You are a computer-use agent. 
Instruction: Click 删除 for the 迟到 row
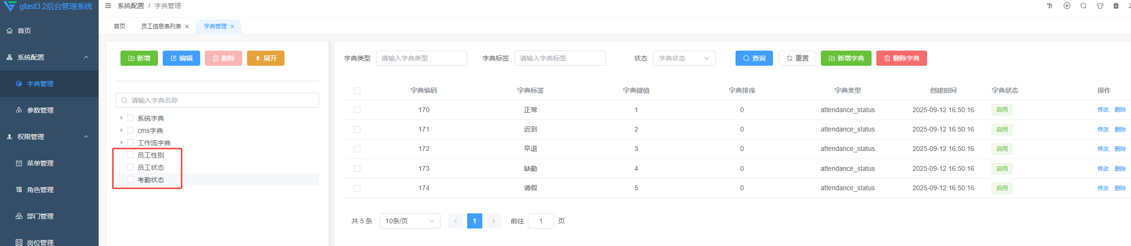1120,130
